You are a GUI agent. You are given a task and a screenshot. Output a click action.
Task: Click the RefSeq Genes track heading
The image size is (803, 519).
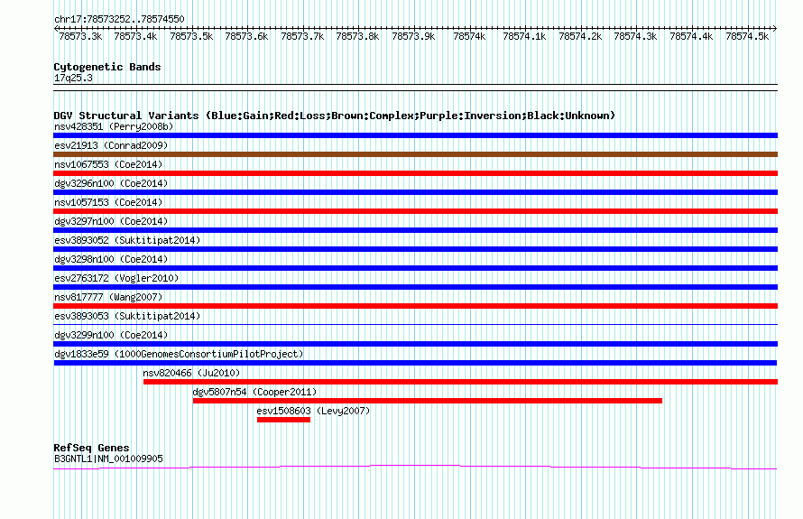tap(91, 448)
